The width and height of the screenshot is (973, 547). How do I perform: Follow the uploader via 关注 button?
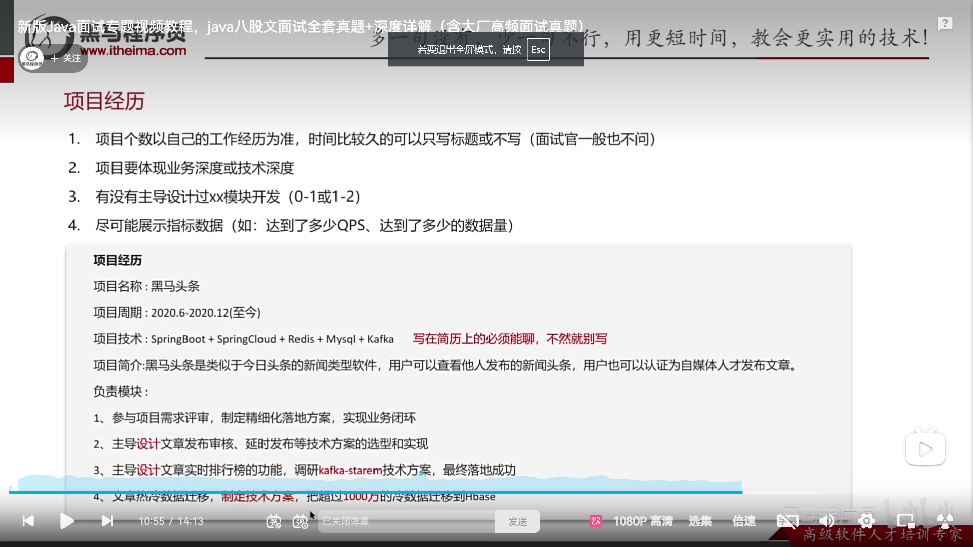coord(66,58)
